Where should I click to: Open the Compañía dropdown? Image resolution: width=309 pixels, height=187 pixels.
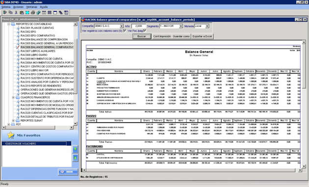coord(122,26)
